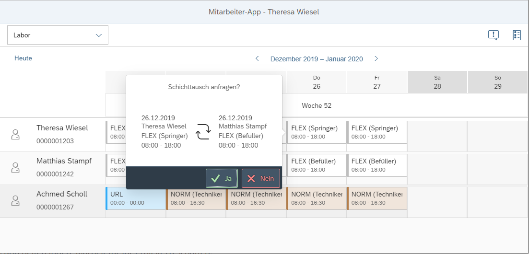529x254 pixels.
Task: Select Theresa Wiesel's Friday FLEX (Springer) shift
Action: (x=377, y=132)
